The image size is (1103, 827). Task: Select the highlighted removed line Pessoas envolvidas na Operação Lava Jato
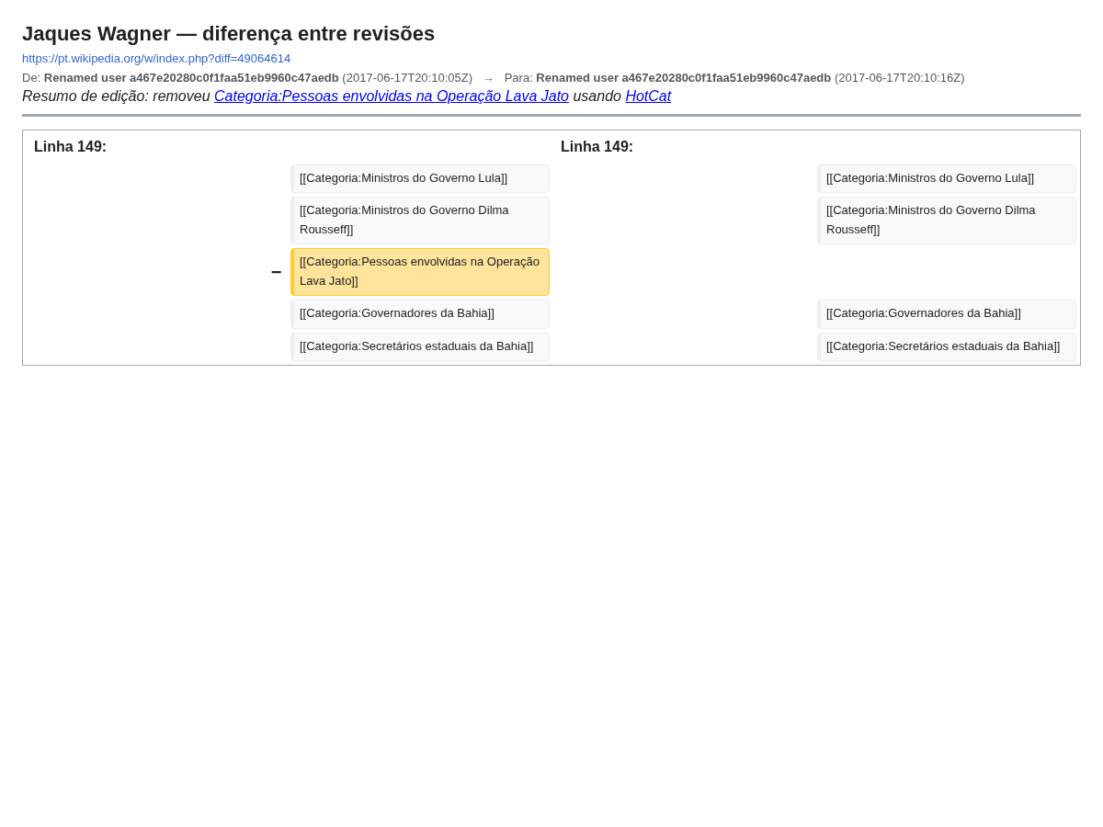(x=420, y=272)
